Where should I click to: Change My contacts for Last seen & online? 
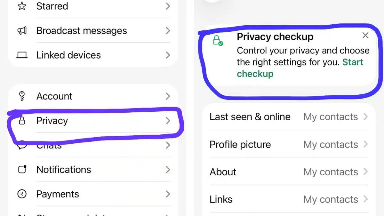click(x=330, y=117)
